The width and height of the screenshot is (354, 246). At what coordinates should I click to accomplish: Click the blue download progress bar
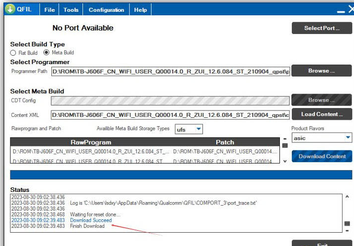(181, 175)
